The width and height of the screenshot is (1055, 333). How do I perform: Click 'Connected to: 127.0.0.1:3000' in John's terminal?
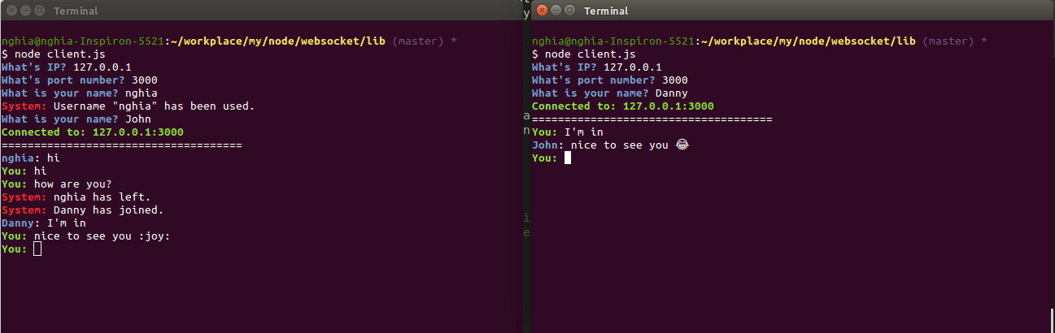pyautogui.click(x=93, y=132)
